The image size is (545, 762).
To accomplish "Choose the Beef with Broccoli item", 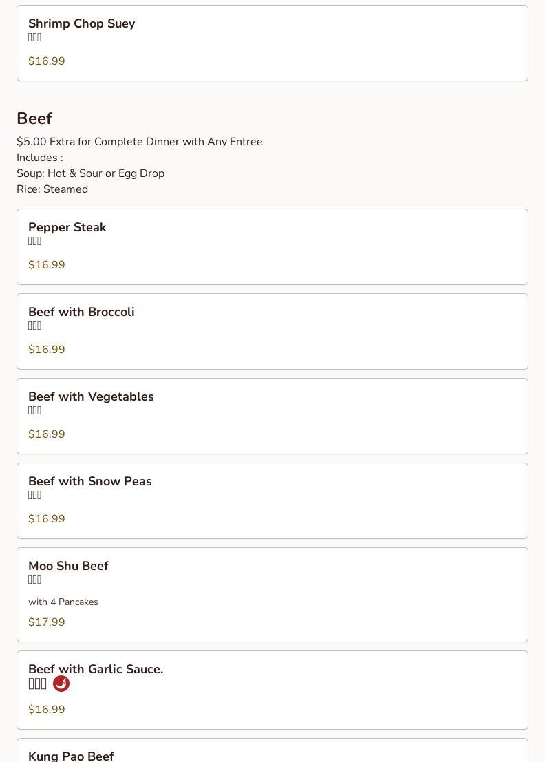I will tap(81, 312).
